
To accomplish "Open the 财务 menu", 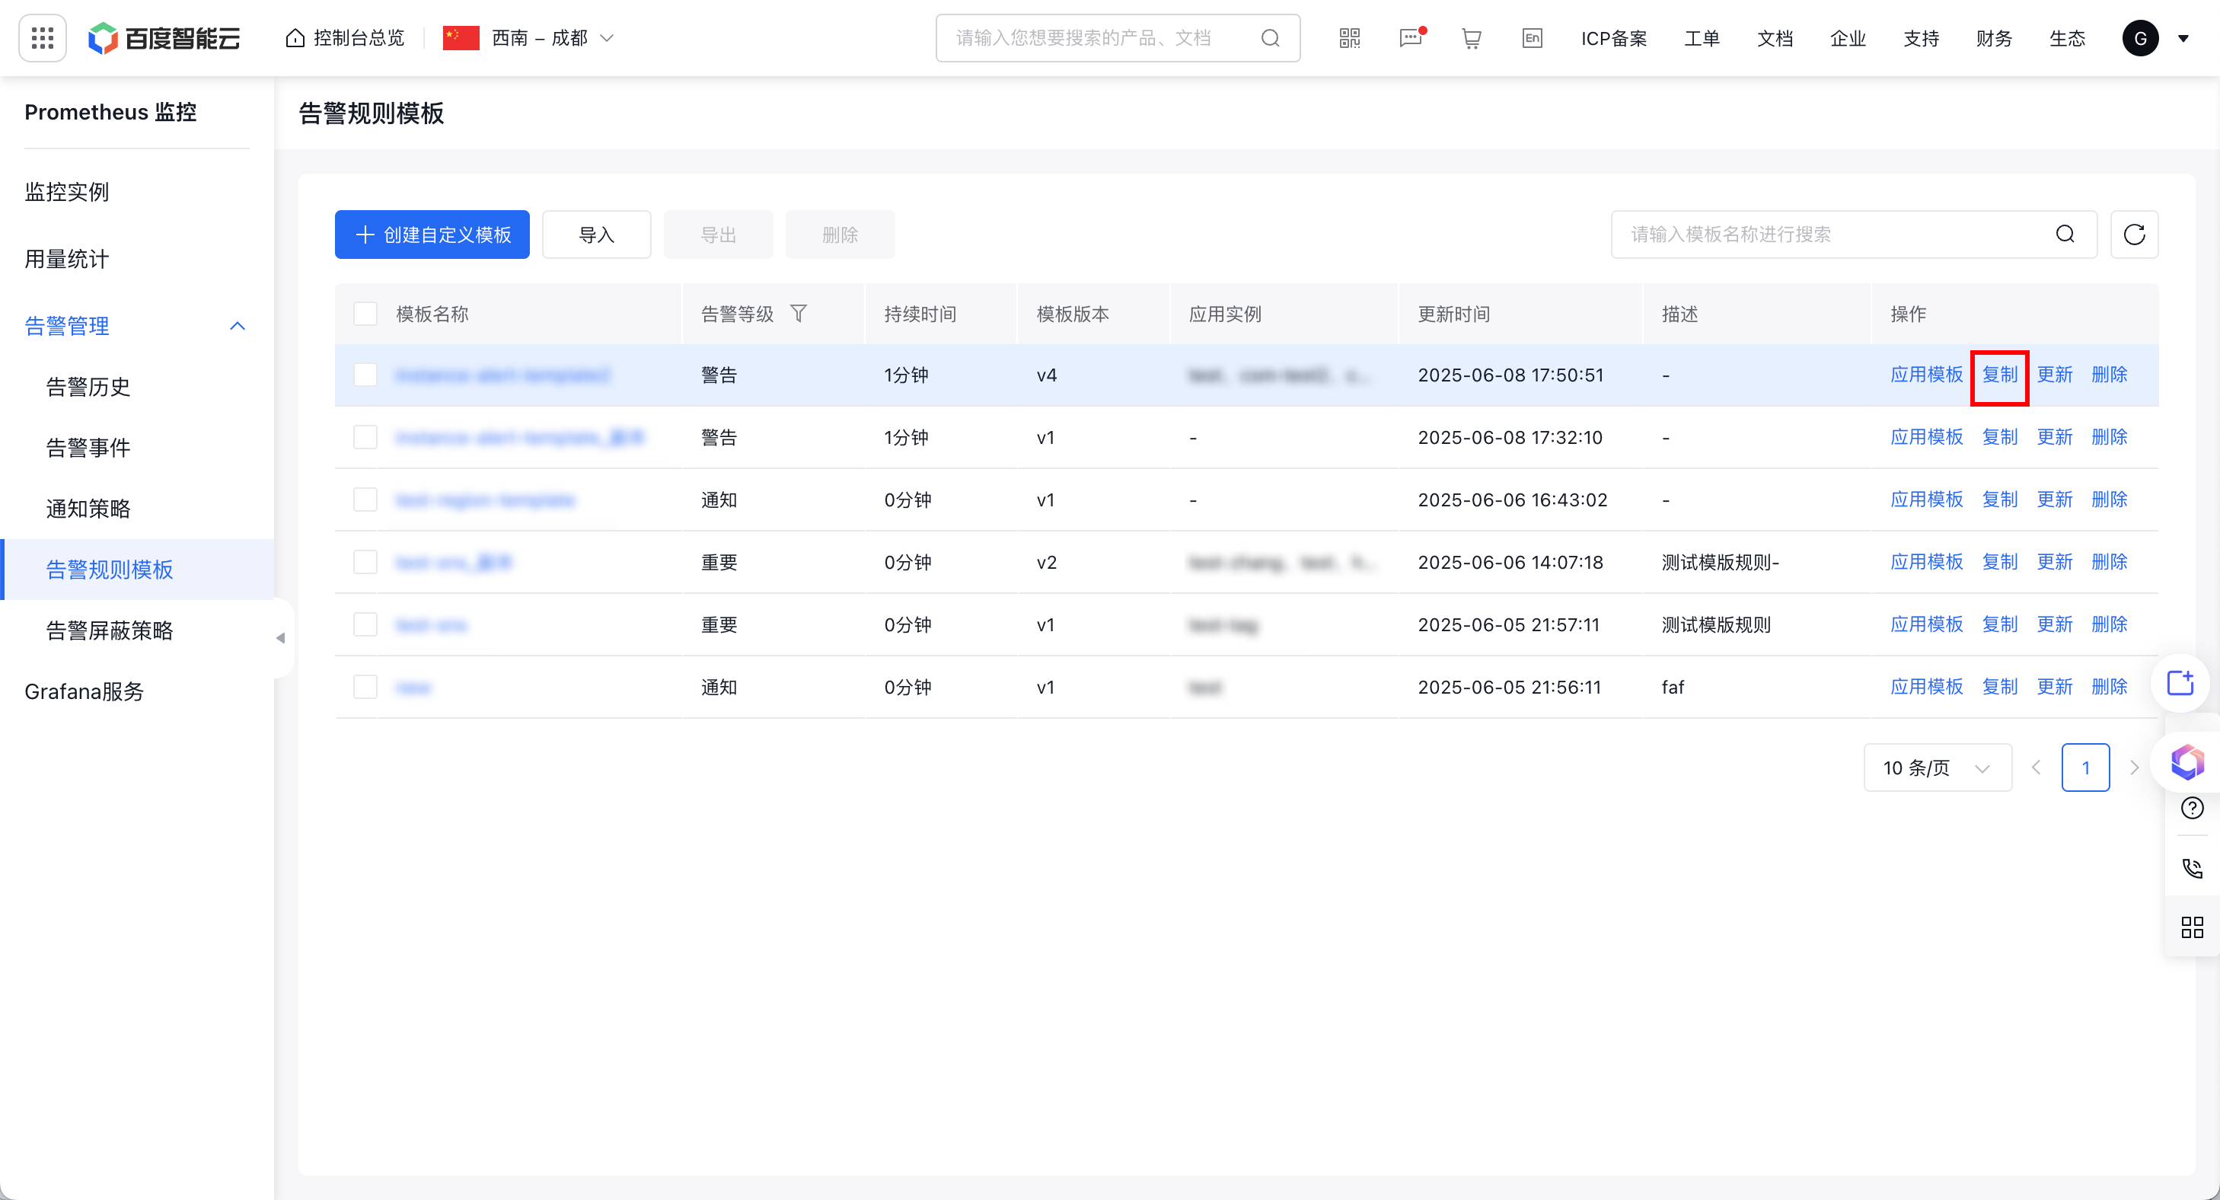I will pyautogui.click(x=1993, y=38).
